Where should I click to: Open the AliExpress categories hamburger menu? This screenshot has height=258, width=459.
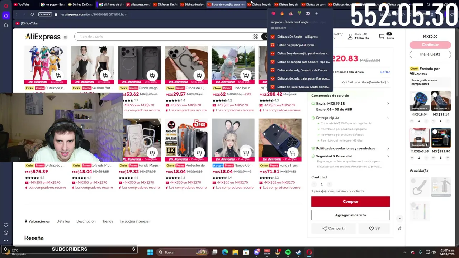coord(65,37)
